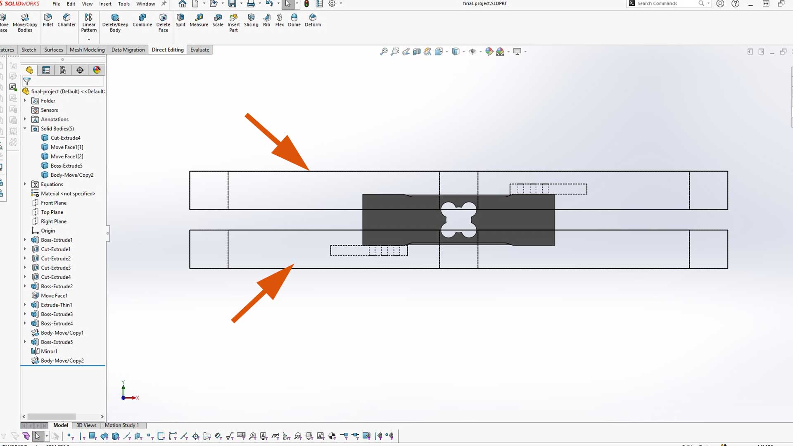The width and height of the screenshot is (793, 446).
Task: Click the Home icon in title bar
Action: pos(182,4)
